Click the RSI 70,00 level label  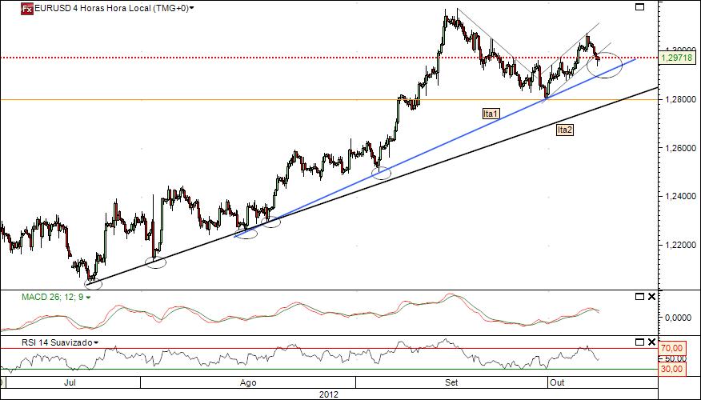[672, 348]
